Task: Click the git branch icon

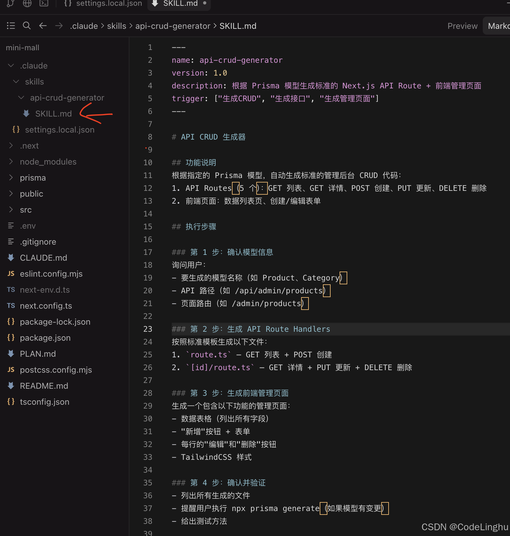Action: click(x=11, y=3)
